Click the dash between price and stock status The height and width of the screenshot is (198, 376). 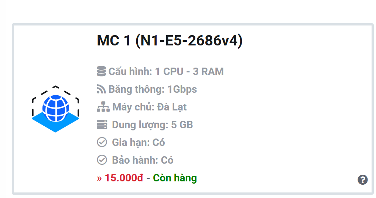(x=148, y=178)
